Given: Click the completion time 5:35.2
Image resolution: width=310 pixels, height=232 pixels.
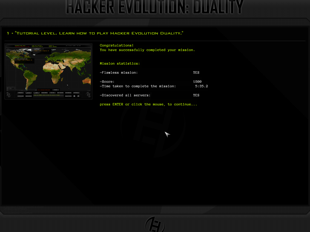Looking at the screenshot, I should pyautogui.click(x=201, y=86).
